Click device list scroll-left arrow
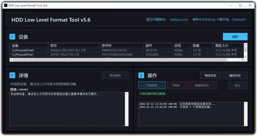Screen dimensions: 257x136 pos(11,60)
